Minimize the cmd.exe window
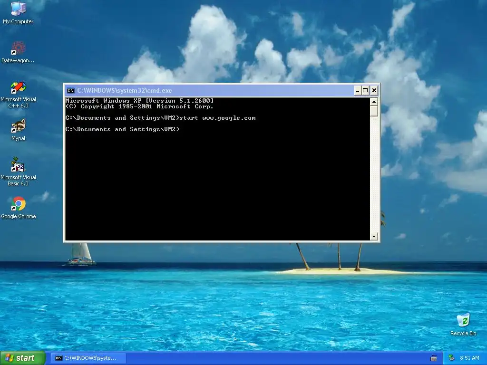Screen dimensions: 487x365 pyautogui.click(x=358, y=91)
